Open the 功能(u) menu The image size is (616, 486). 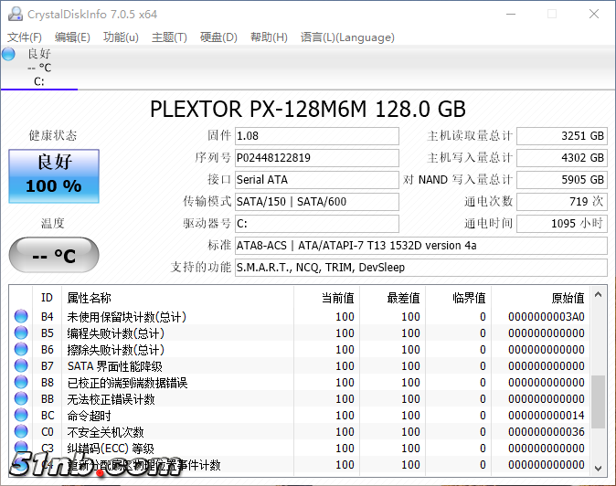point(121,37)
